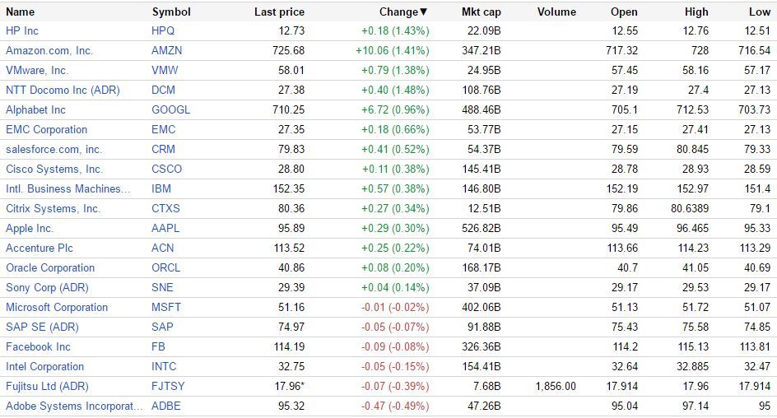777x418 pixels.
Task: Click the VMW ticker symbol
Action: point(165,70)
